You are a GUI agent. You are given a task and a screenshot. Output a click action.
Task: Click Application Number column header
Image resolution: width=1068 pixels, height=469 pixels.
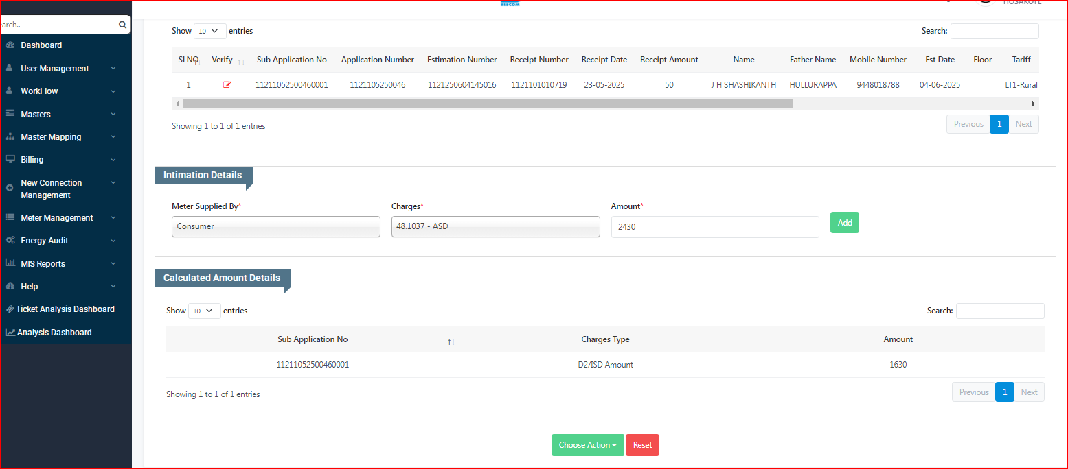[378, 60]
